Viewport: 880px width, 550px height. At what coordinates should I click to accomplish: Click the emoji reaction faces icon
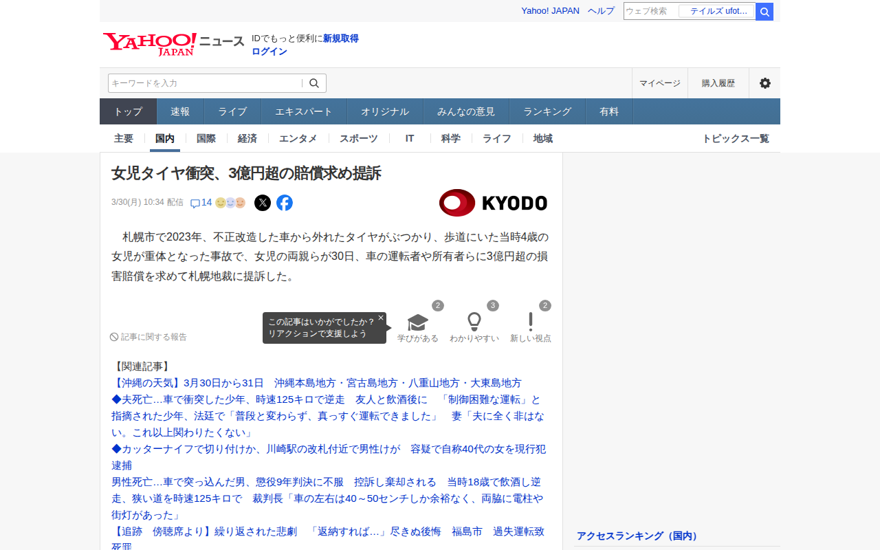230,203
